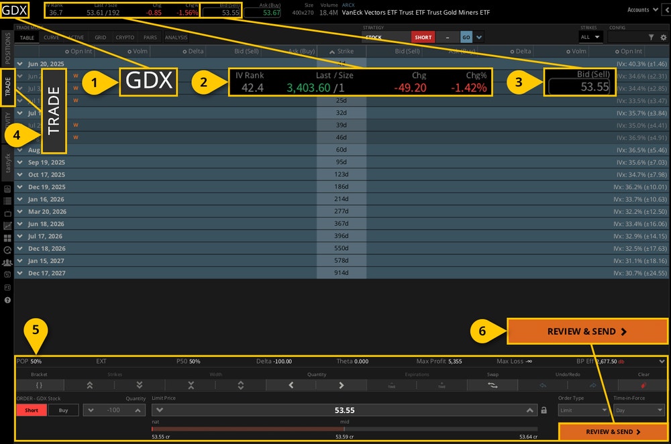
Task: Expand the Oct 17, 2025 expiration
Action: [19, 174]
